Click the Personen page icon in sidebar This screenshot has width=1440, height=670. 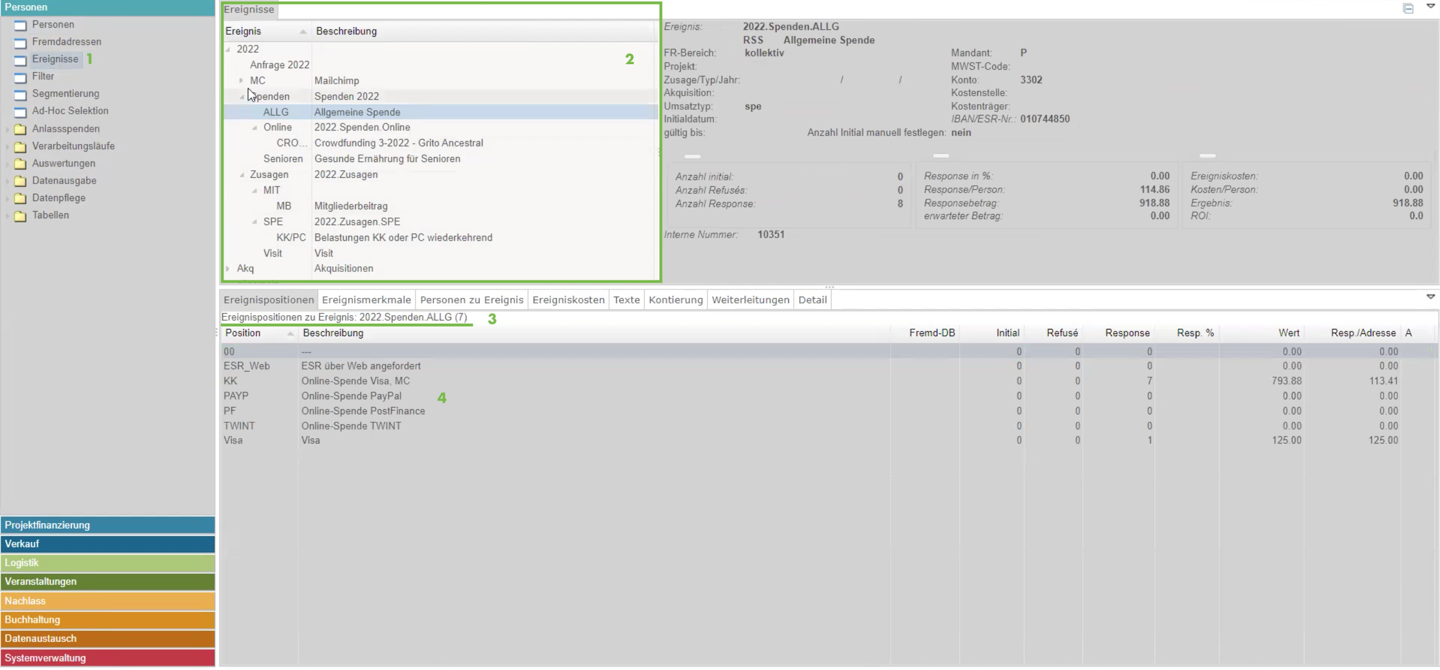[20, 25]
